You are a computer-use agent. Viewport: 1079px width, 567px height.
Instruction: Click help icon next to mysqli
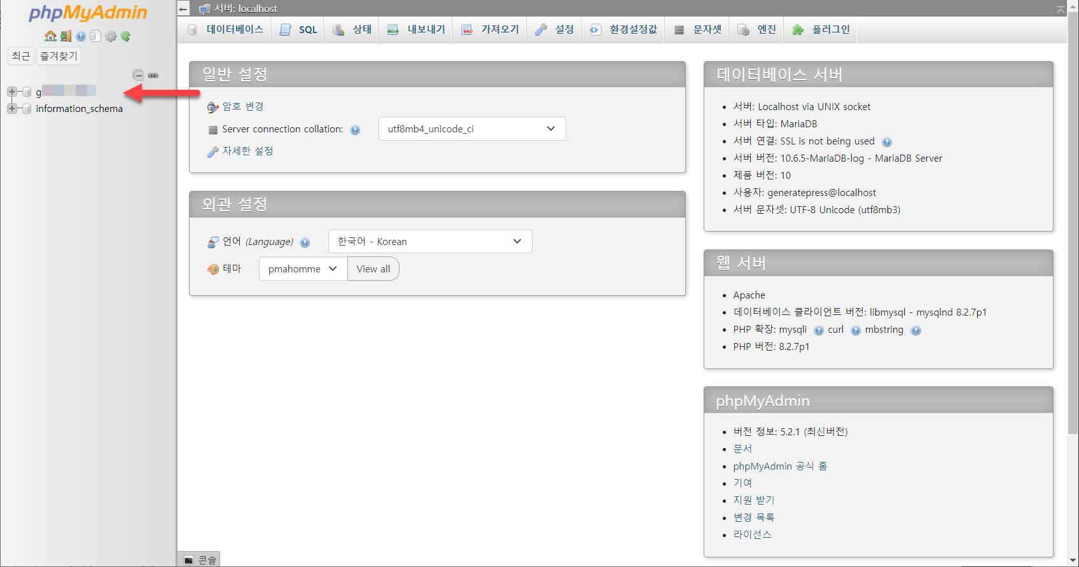click(x=819, y=330)
